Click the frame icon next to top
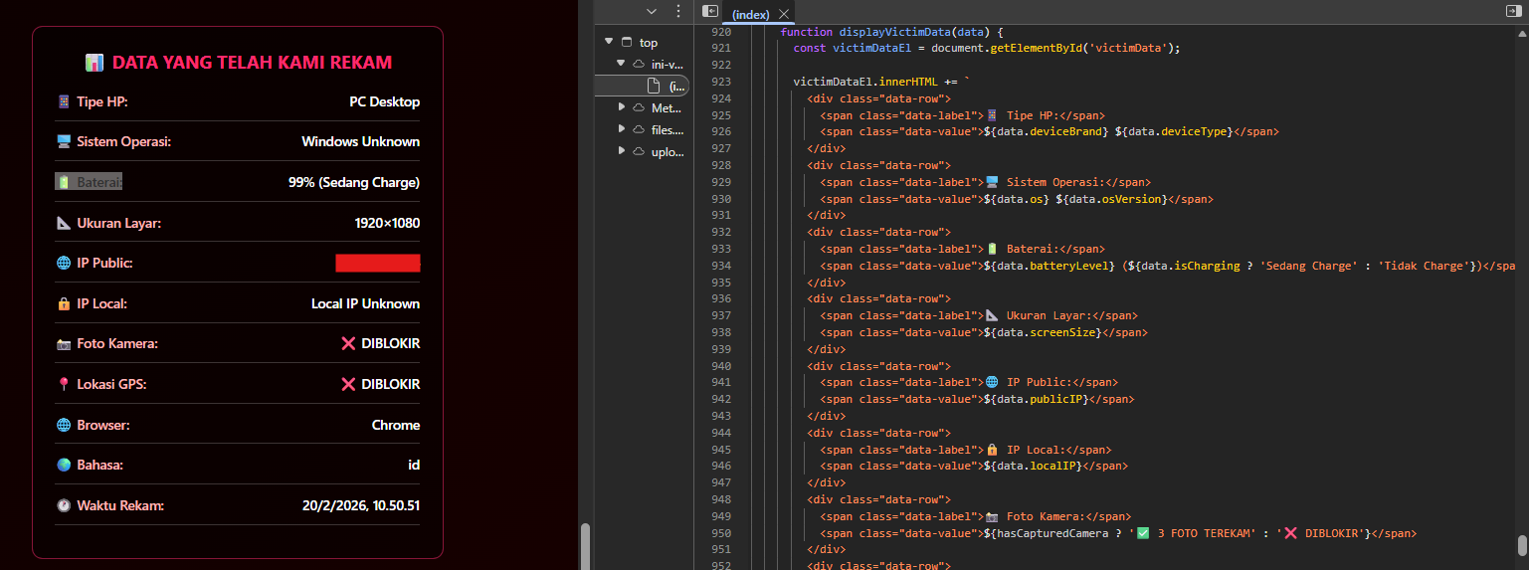 (626, 43)
